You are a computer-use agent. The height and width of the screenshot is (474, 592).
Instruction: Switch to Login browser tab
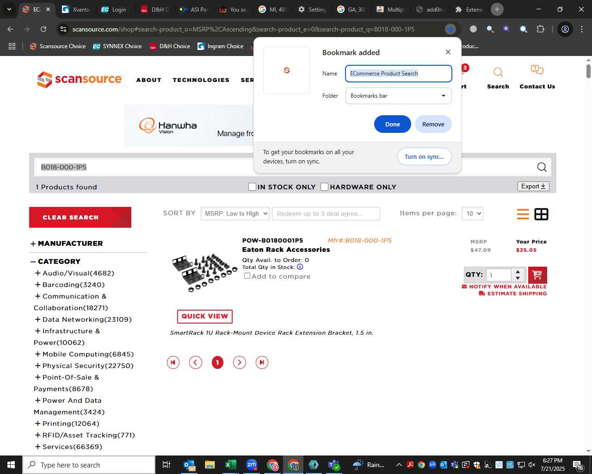click(116, 9)
